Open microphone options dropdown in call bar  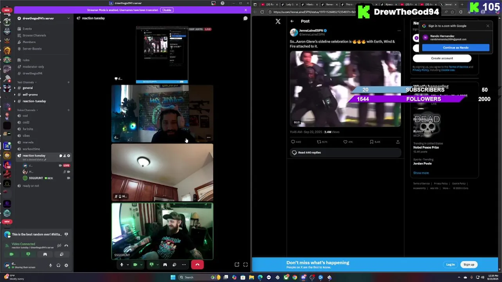(x=128, y=265)
